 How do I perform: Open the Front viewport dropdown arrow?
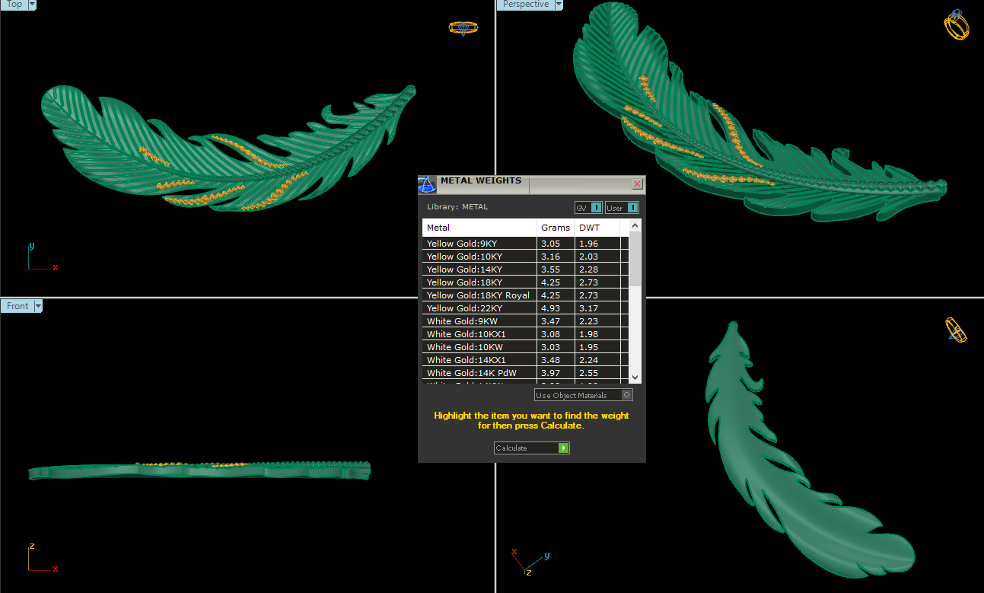click(39, 306)
